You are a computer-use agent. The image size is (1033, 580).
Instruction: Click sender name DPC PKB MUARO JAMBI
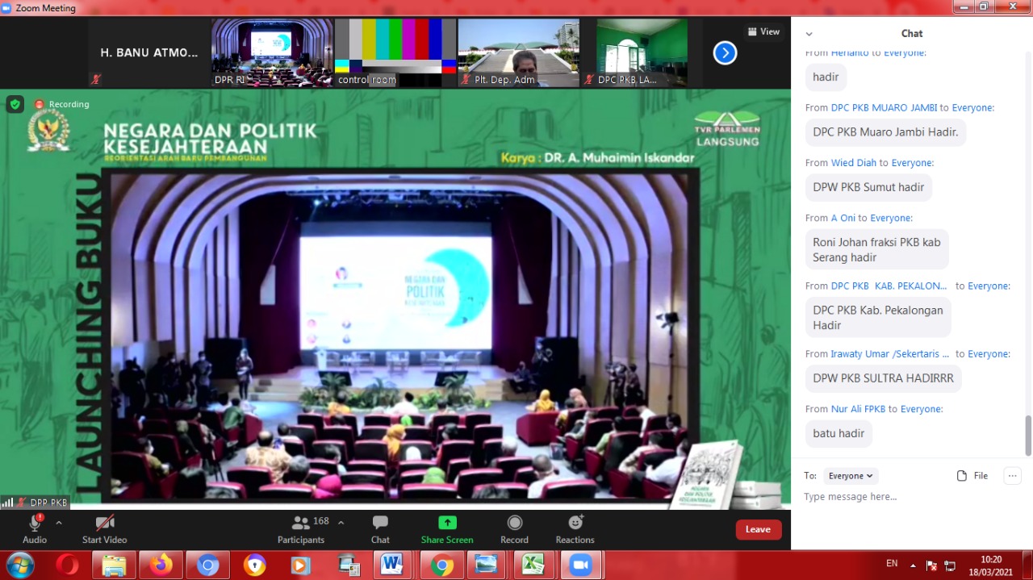884,107
